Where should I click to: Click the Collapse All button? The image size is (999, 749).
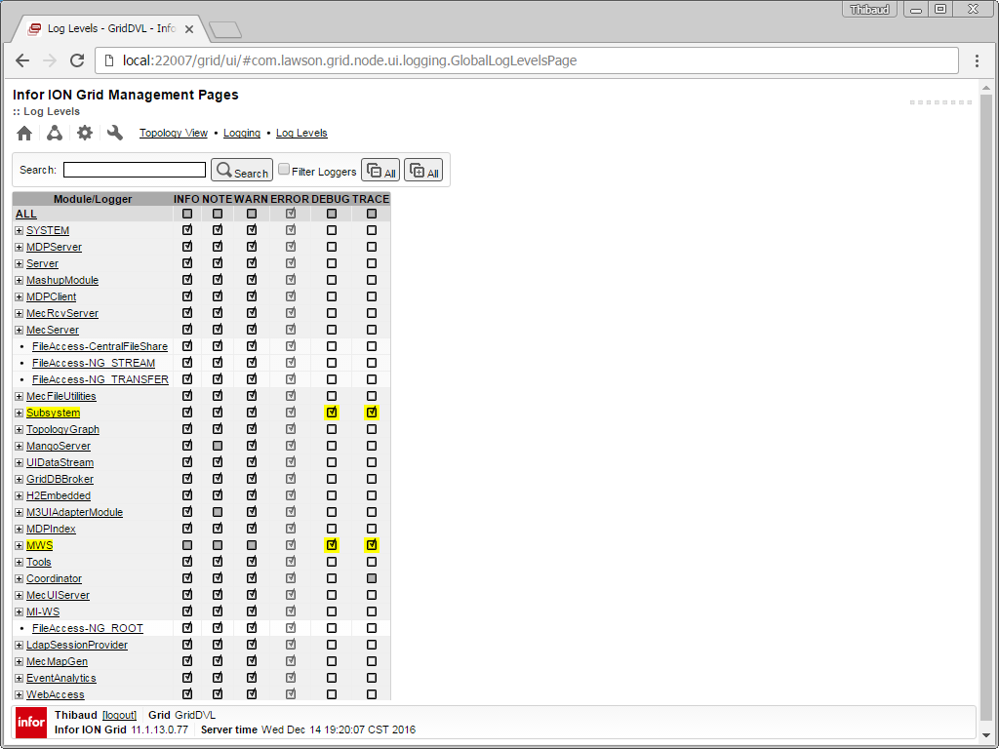pyautogui.click(x=380, y=171)
